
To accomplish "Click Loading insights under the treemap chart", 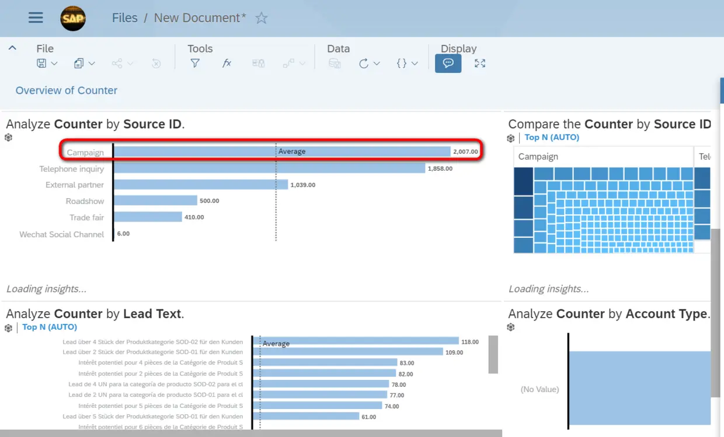I will pyautogui.click(x=548, y=288).
